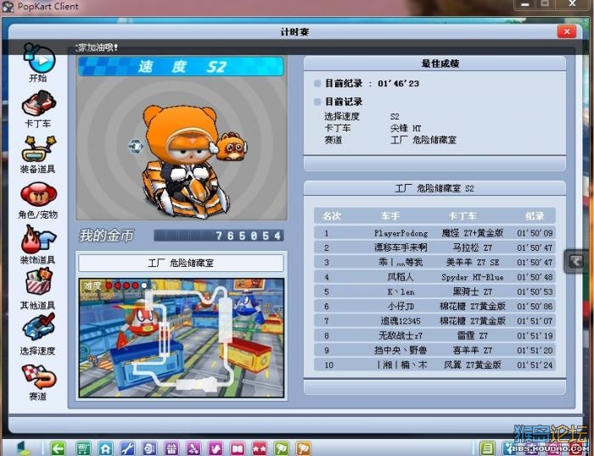This screenshot has width=594, height=456.
Task: Click the red two-stars icon
Action: point(260,449)
